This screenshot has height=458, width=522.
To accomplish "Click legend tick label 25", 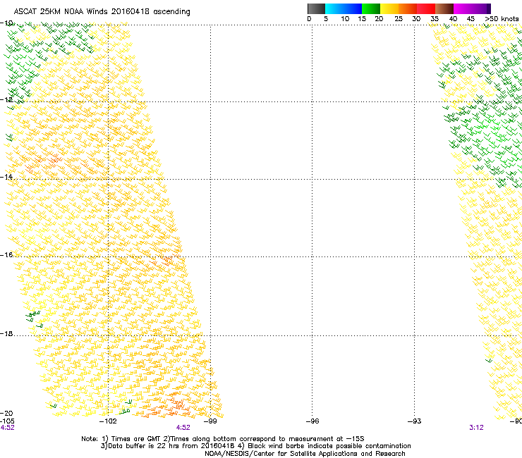I will (399, 19).
